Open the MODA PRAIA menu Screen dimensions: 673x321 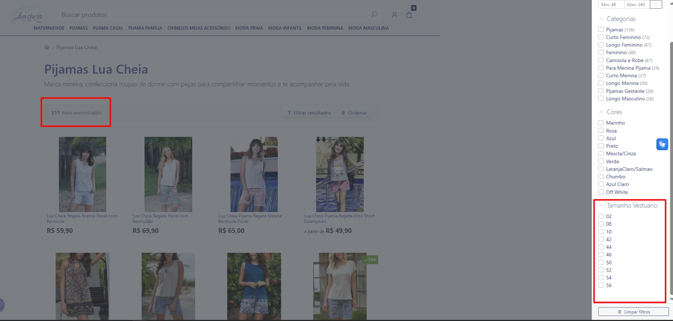click(249, 28)
